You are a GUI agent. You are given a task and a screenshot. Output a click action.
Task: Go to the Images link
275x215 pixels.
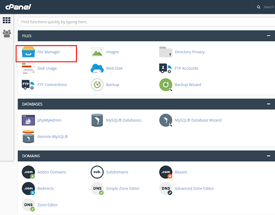coord(113,52)
